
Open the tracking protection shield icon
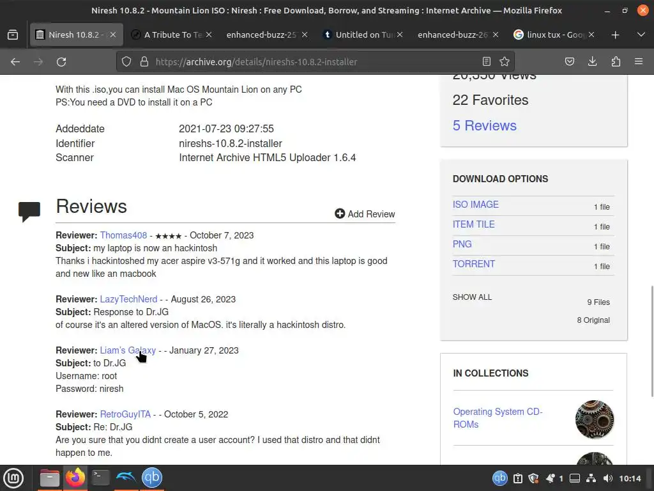(x=126, y=62)
